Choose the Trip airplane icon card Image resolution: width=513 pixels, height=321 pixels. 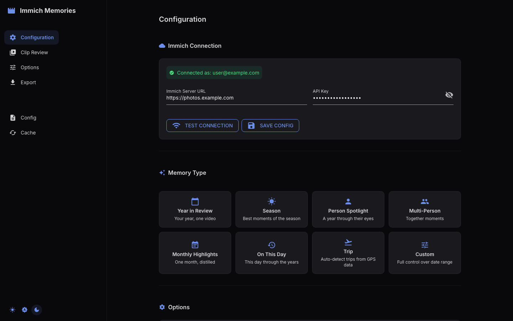(348, 253)
